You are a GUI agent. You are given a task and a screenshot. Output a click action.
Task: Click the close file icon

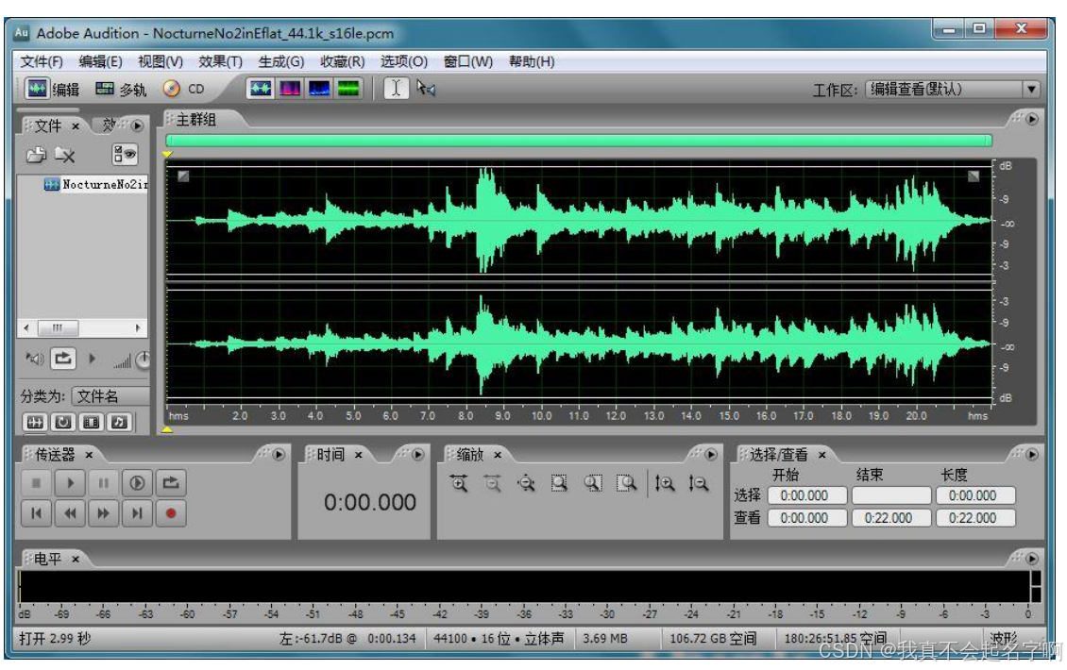click(x=65, y=155)
